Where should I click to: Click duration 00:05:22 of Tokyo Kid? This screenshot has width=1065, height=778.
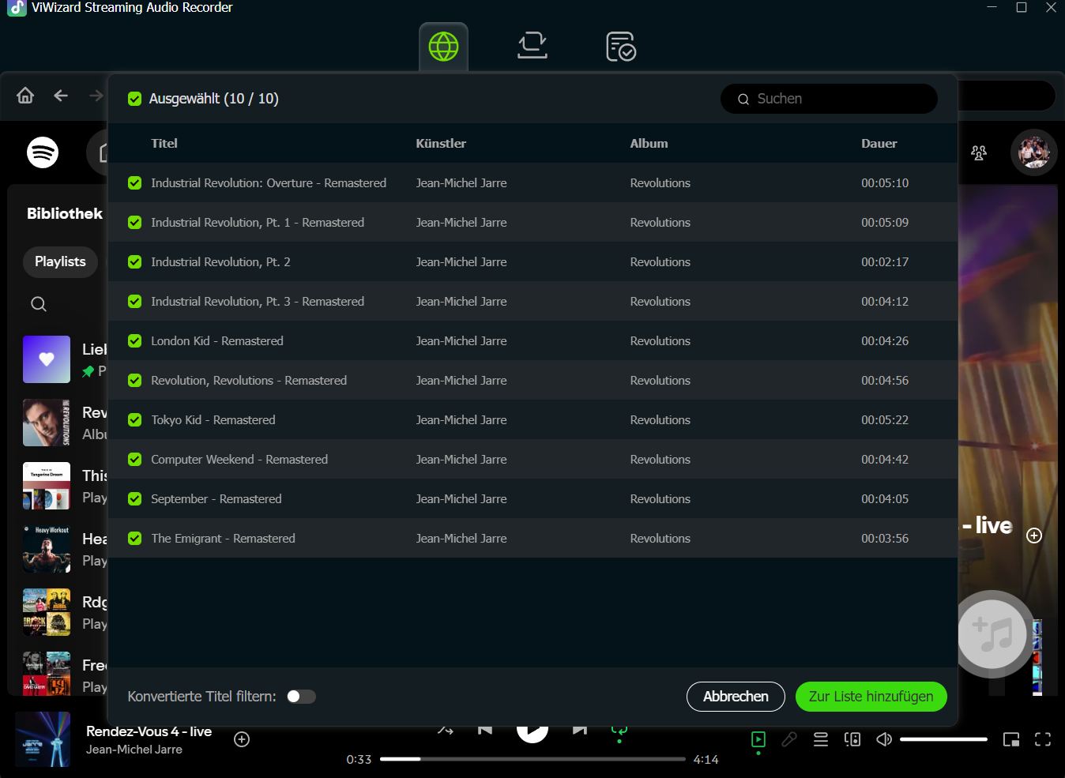pos(885,420)
